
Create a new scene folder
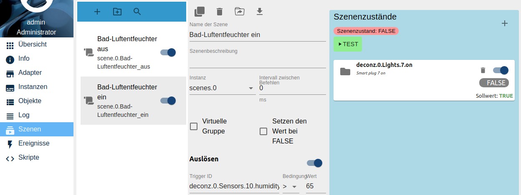coord(117,12)
